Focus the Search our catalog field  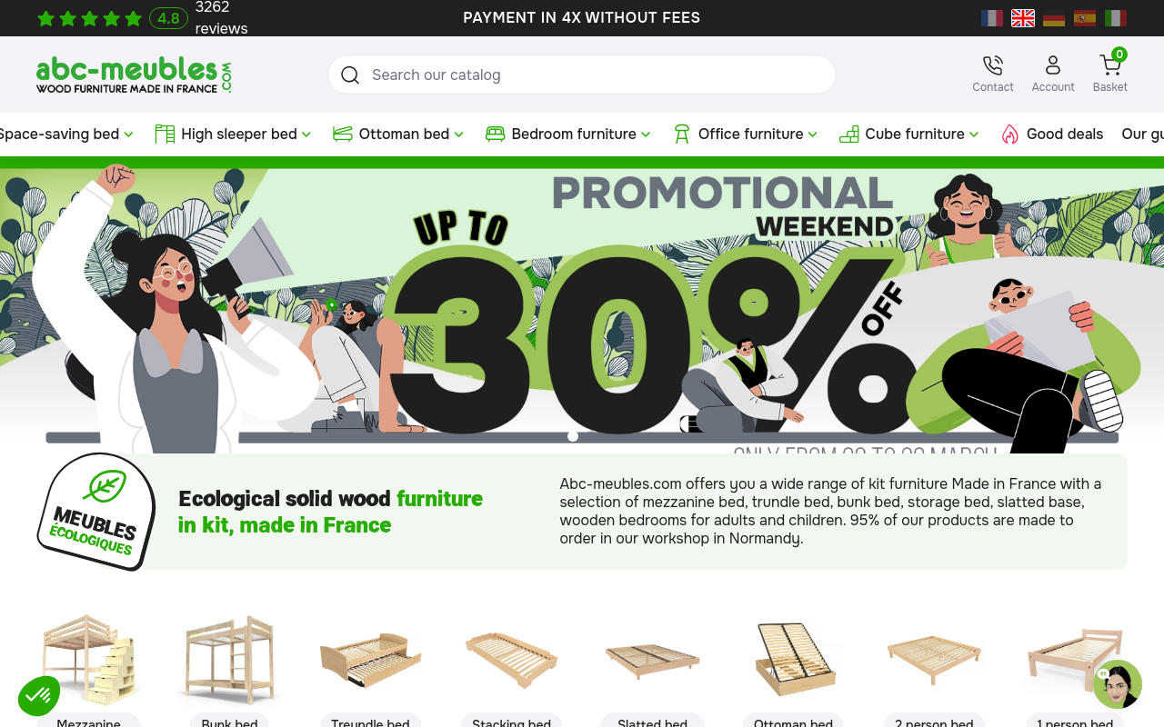point(582,75)
